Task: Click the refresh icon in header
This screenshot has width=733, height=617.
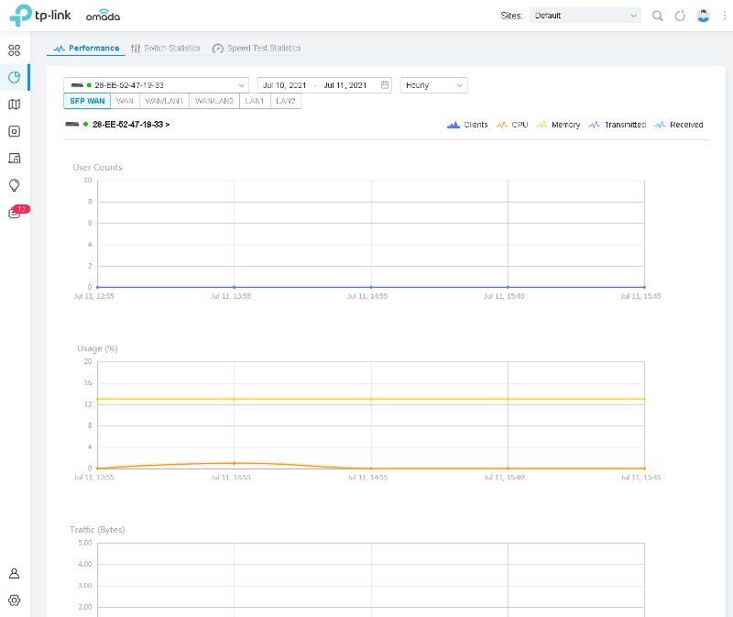Action: [680, 16]
